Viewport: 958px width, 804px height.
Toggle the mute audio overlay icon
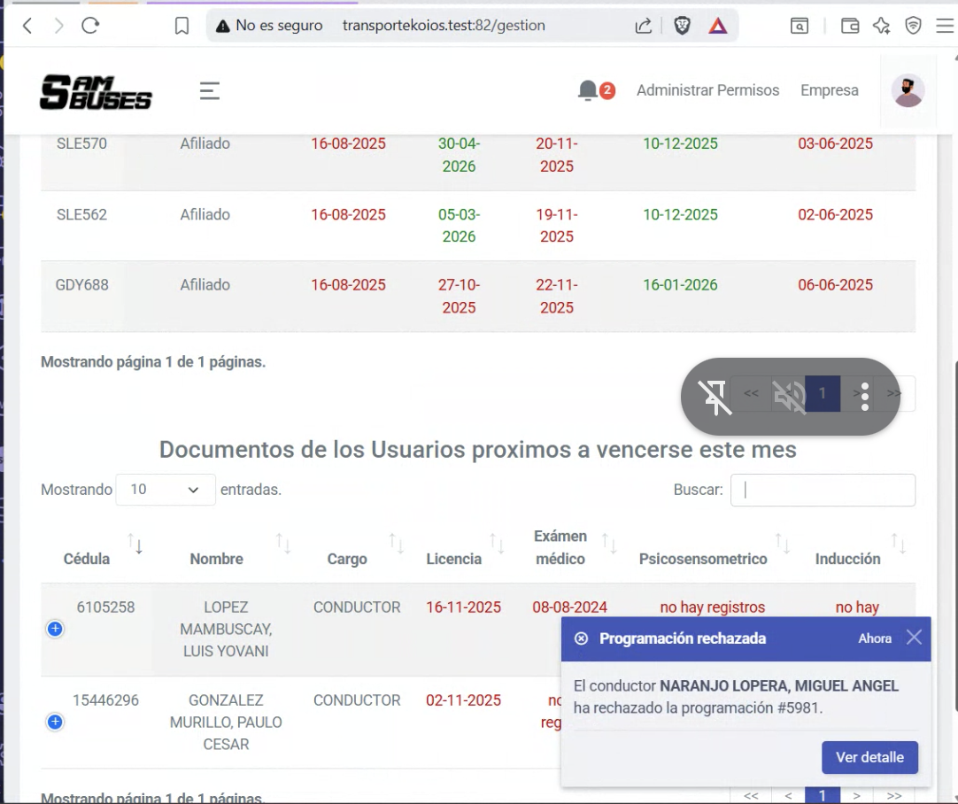click(x=789, y=396)
